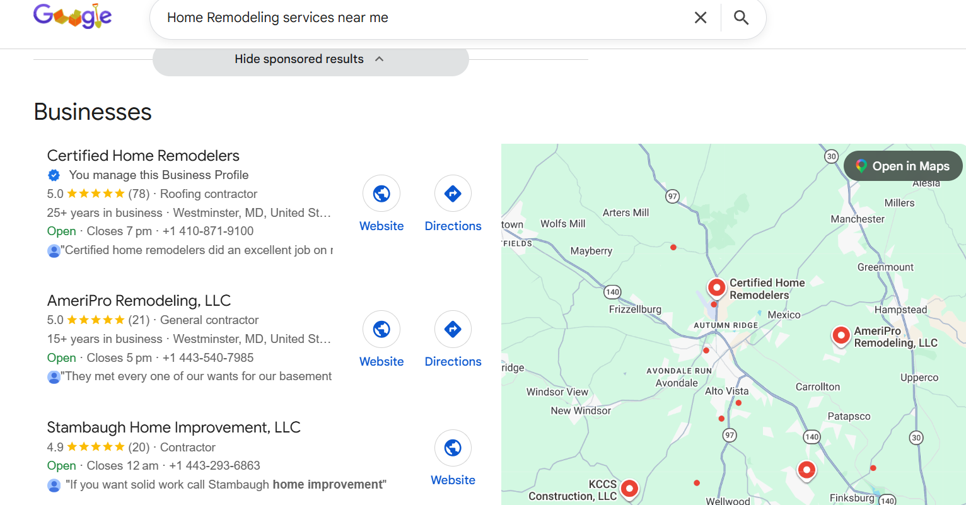
Task: Click AmeriPro Remodeling five-star rating
Action: (x=96, y=320)
